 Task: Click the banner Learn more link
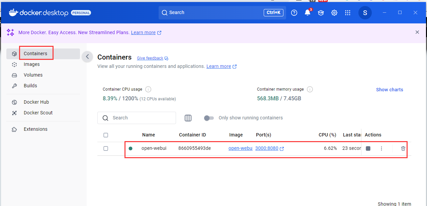click(x=143, y=32)
